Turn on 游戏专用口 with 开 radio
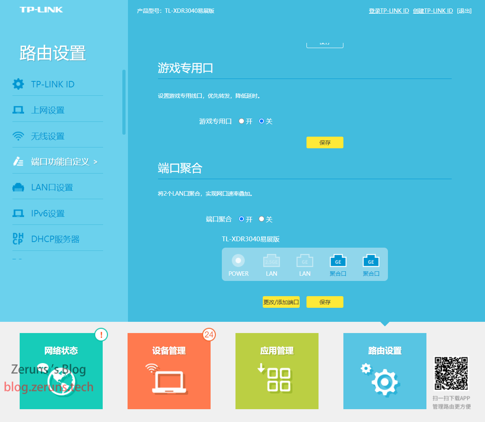Screen dimensions: 485x422 [241, 121]
